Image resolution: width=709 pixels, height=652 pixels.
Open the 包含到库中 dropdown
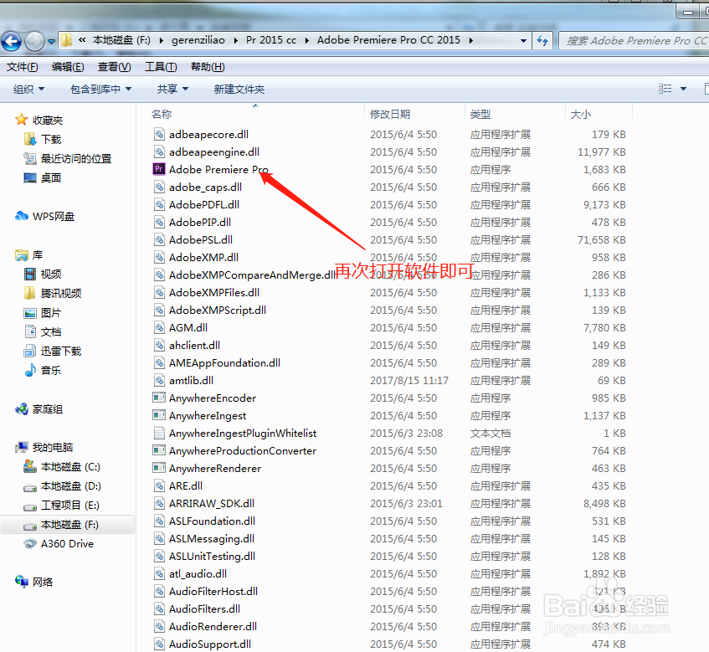[100, 89]
